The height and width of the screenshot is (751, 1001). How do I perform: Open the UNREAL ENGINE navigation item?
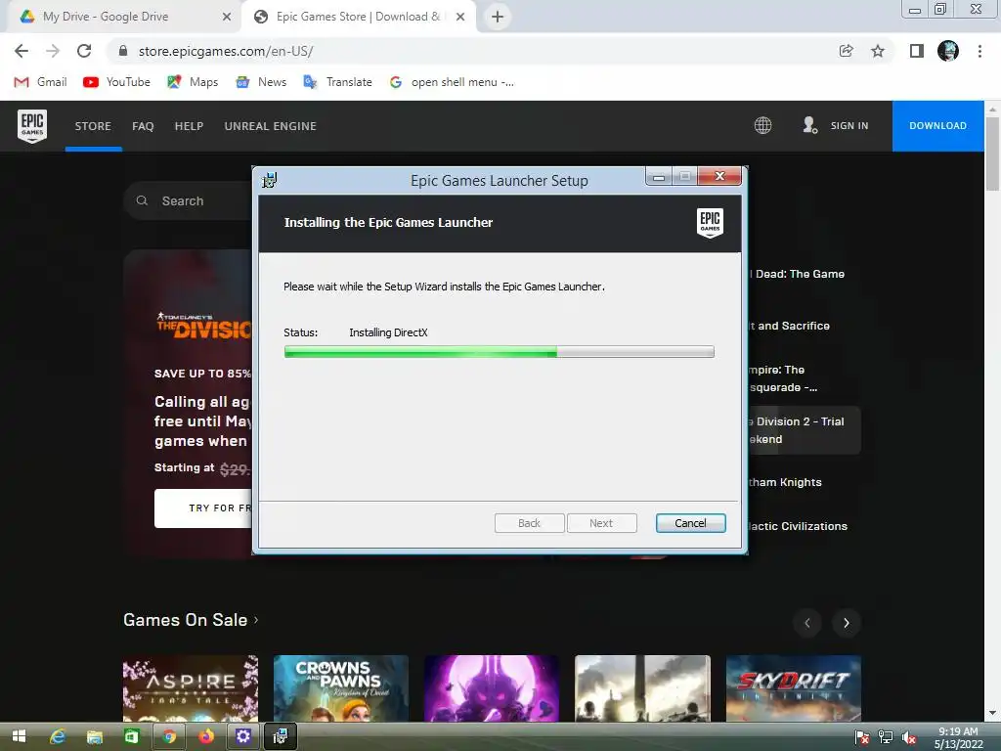(271, 126)
